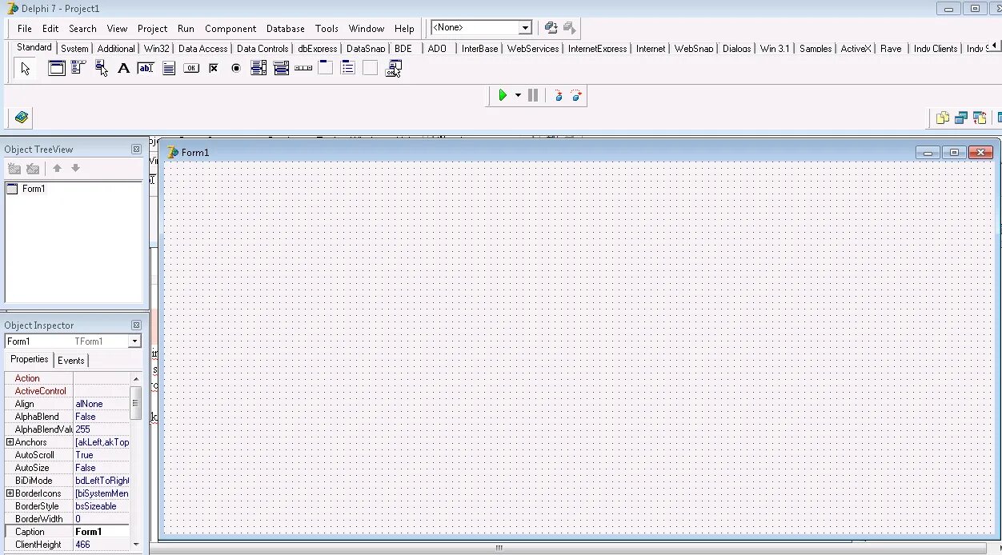Switch to the Win32 palette tab

pos(157,49)
